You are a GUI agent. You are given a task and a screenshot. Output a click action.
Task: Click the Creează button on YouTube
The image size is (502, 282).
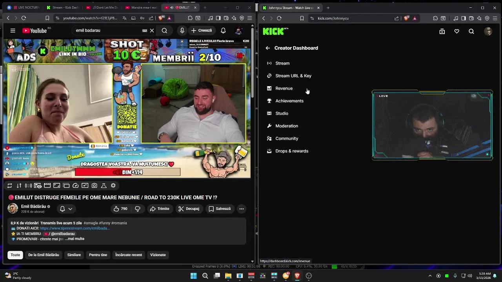click(202, 31)
